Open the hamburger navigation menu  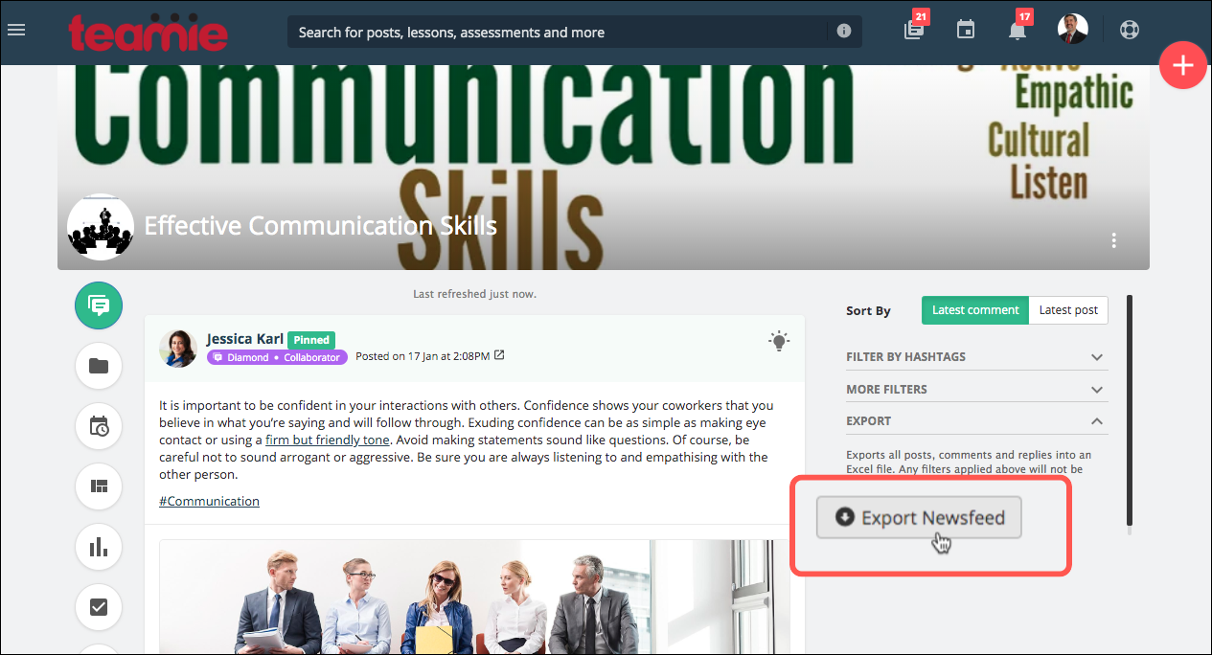(x=16, y=31)
